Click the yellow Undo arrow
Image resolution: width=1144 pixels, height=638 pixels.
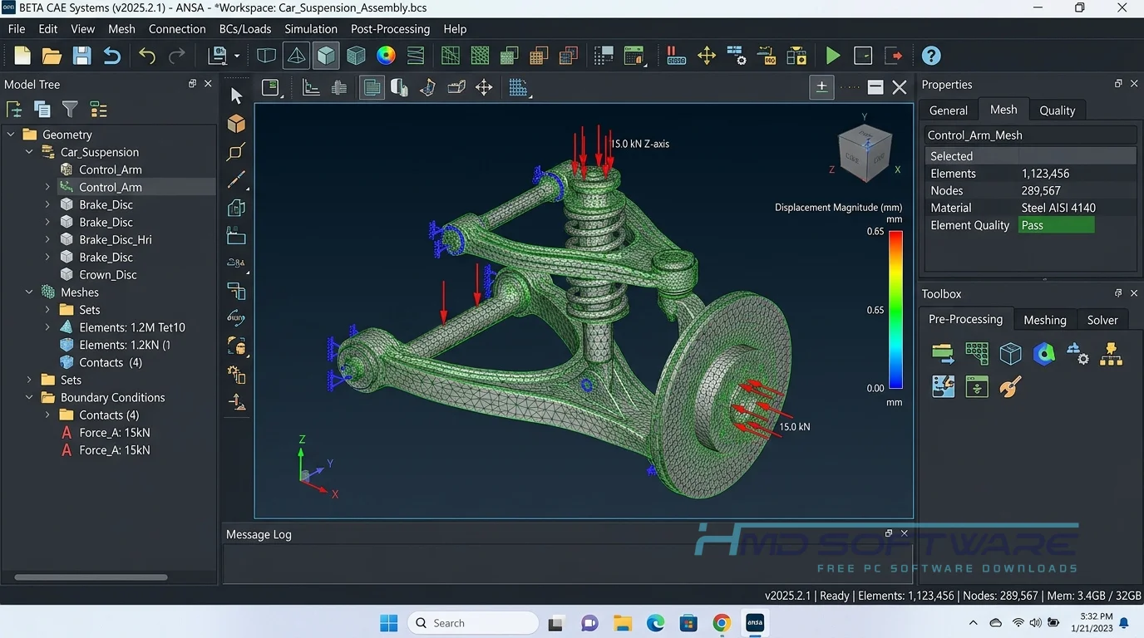coord(147,56)
